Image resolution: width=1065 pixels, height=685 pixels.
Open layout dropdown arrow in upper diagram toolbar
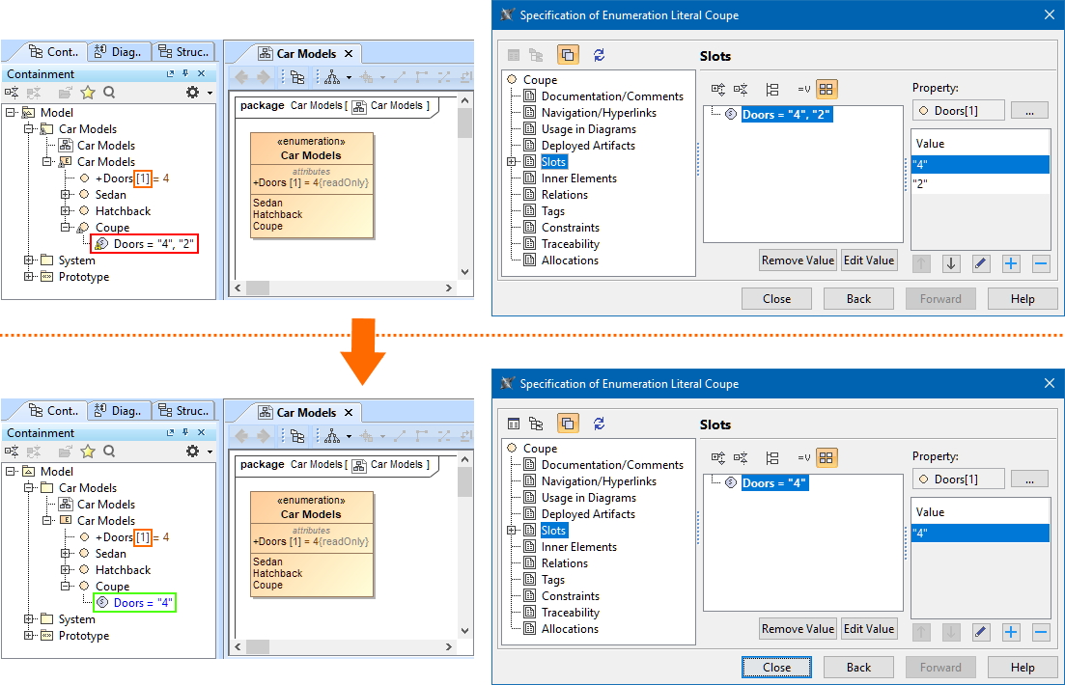tap(350, 77)
